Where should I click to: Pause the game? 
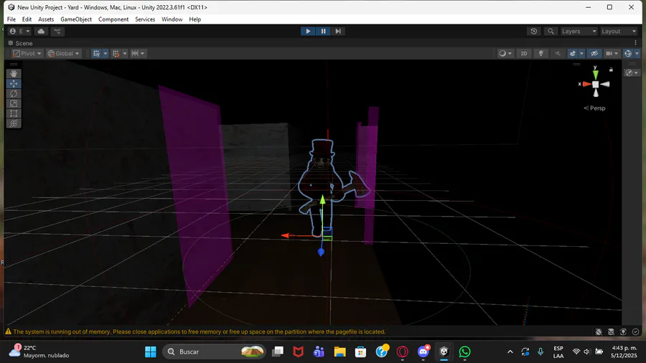coord(323,32)
